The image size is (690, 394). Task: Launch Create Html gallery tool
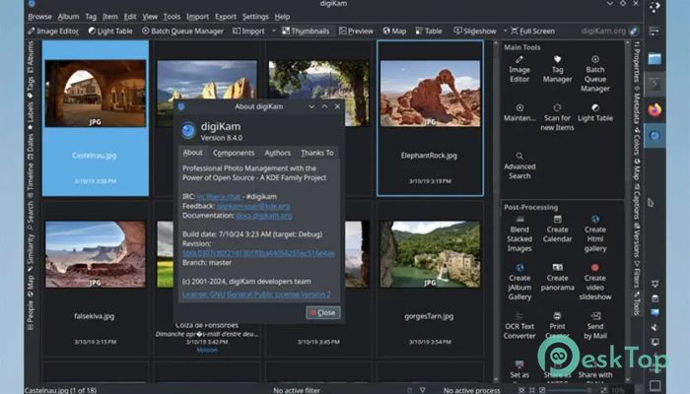(595, 233)
